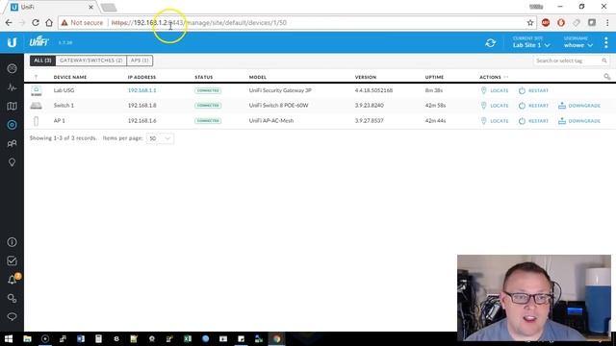Screen dimensions: 616x346
Task: Open the 192.168.1.1 IP address link
Action: pyautogui.click(x=141, y=90)
